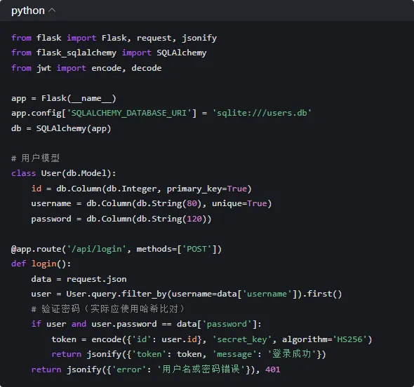Image resolution: width=414 pixels, height=387 pixels.
Task: Click the 'HS256' algorithm string
Action: pyautogui.click(x=349, y=339)
